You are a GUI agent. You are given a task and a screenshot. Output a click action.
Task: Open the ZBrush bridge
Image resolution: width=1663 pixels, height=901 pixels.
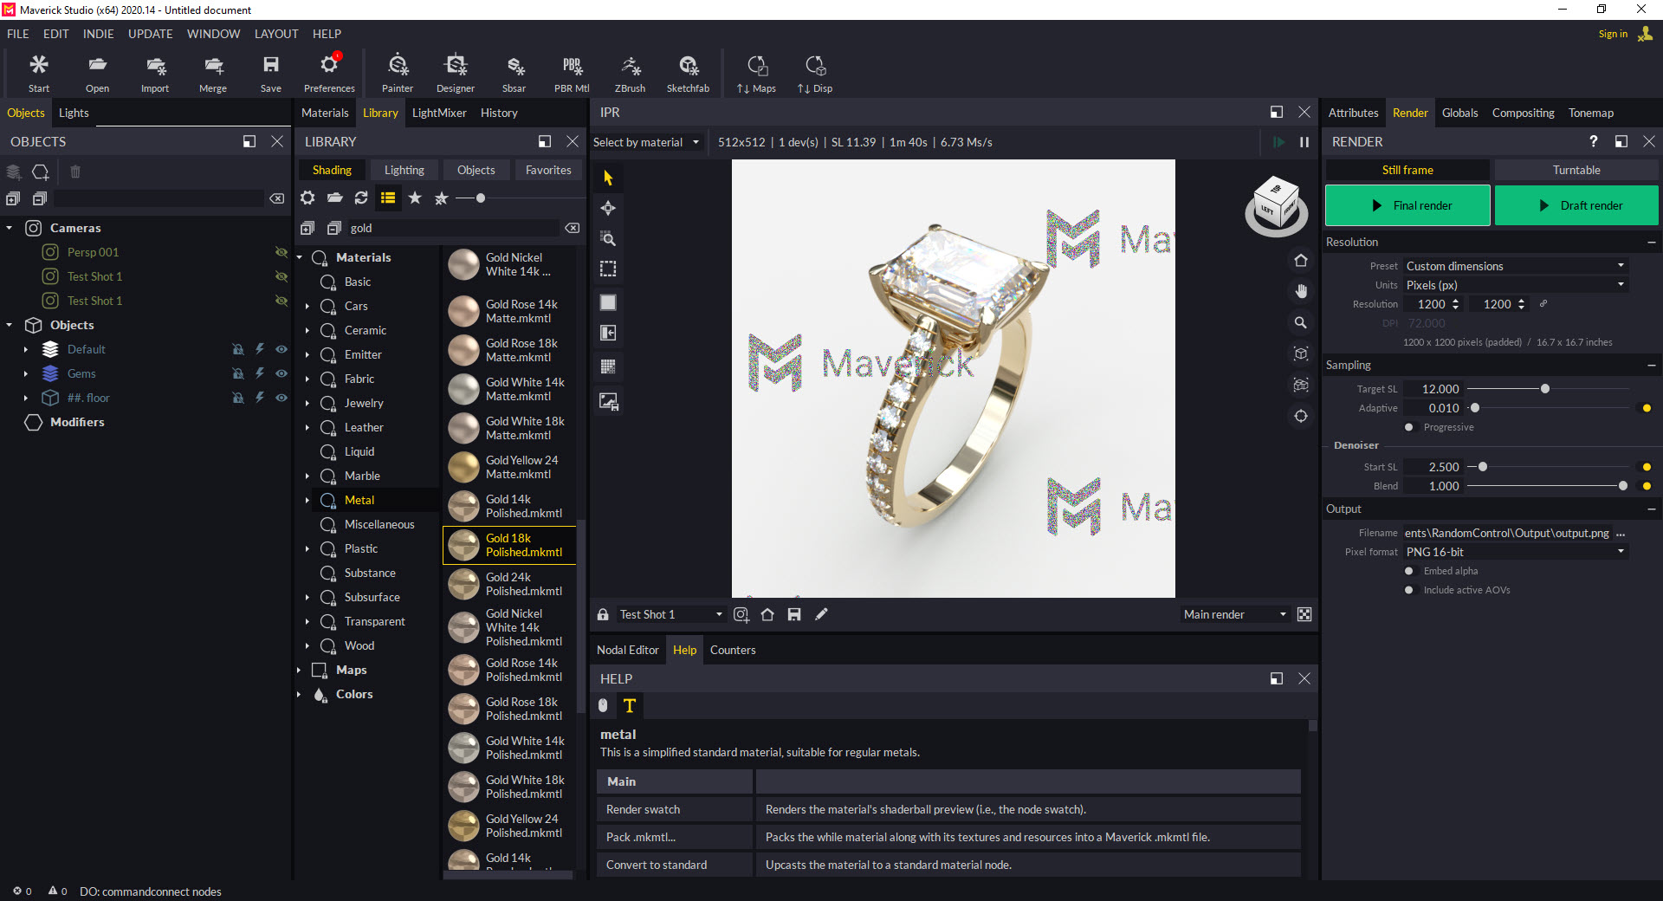(630, 73)
